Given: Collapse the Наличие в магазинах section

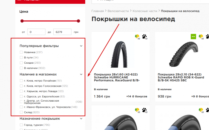Looking at the screenshot, I should [x=81, y=74].
